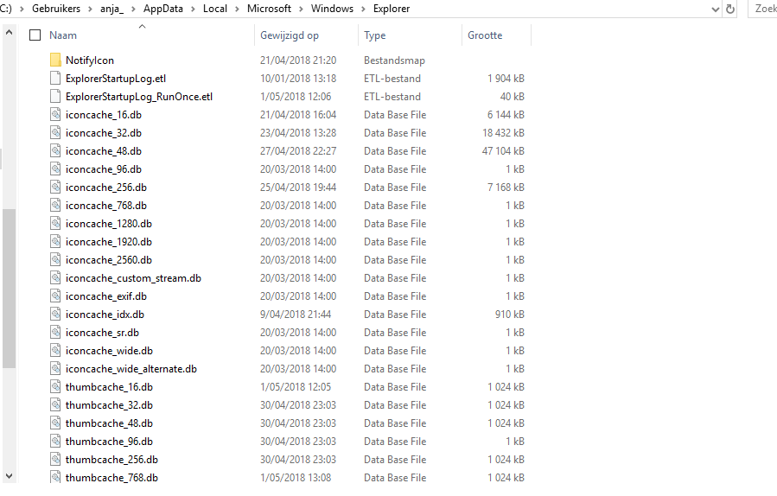
Task: Sort files by Gewijzigd op column
Action: (290, 35)
